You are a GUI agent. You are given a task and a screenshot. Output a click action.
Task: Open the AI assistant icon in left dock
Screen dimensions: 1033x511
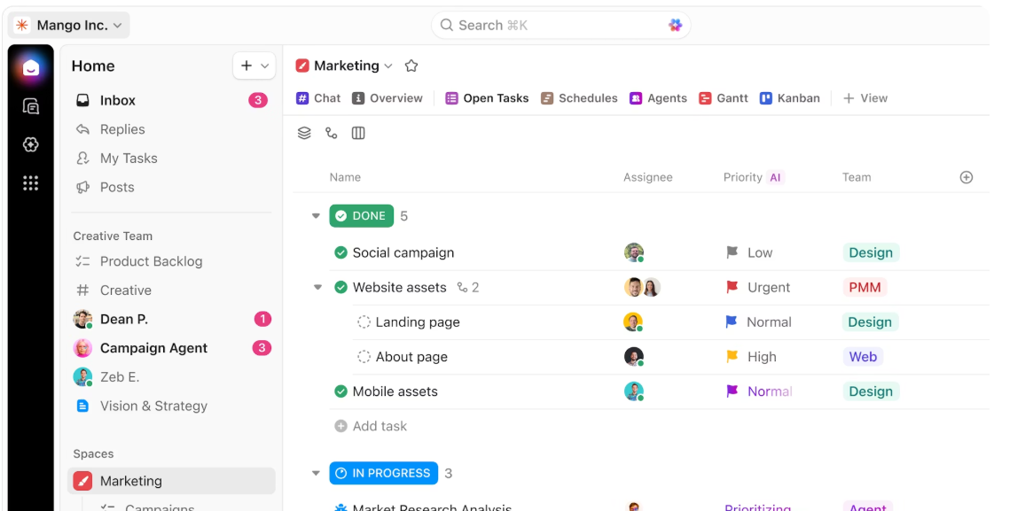(x=30, y=144)
